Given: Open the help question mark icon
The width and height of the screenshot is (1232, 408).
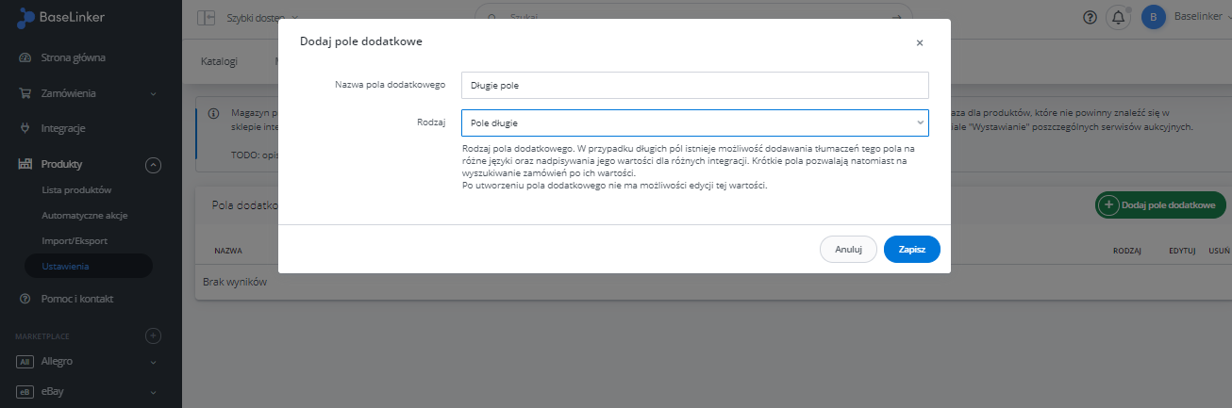Looking at the screenshot, I should [x=1089, y=18].
